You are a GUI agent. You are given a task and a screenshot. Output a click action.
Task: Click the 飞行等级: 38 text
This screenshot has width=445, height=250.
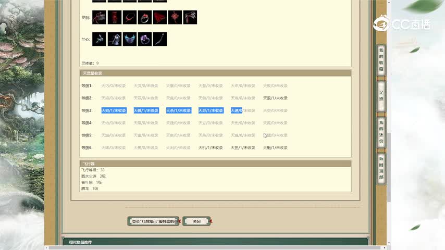pos(93,170)
